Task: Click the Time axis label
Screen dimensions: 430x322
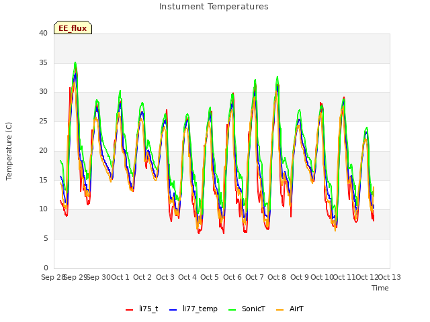Action: [380, 288]
